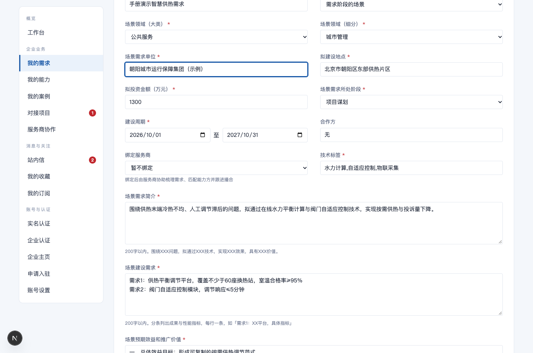Click the 对接项目 notification badge
Screen dimensions: 533x353
pyautogui.click(x=92, y=113)
